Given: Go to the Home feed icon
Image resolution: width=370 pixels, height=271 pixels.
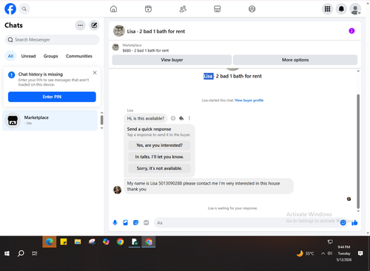Looking at the screenshot, I should [113, 9].
